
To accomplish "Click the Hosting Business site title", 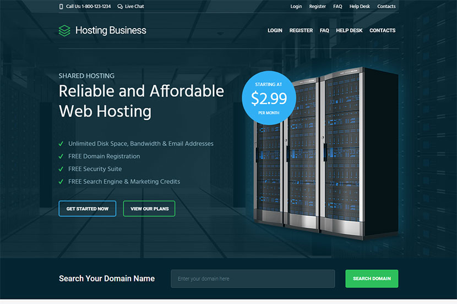I will [x=111, y=30].
